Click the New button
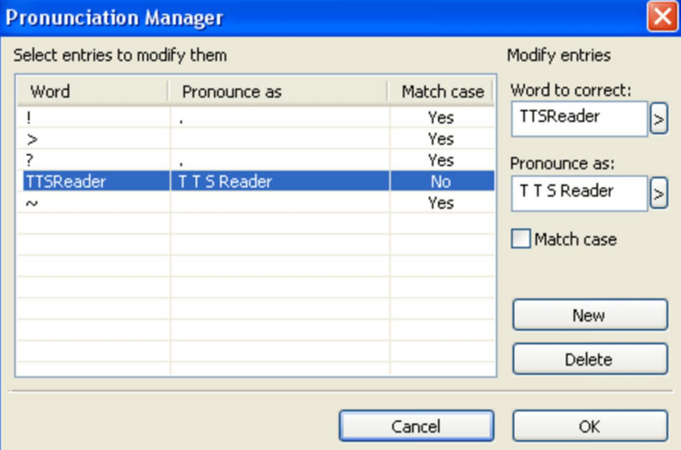681x450 pixels. [x=590, y=315]
